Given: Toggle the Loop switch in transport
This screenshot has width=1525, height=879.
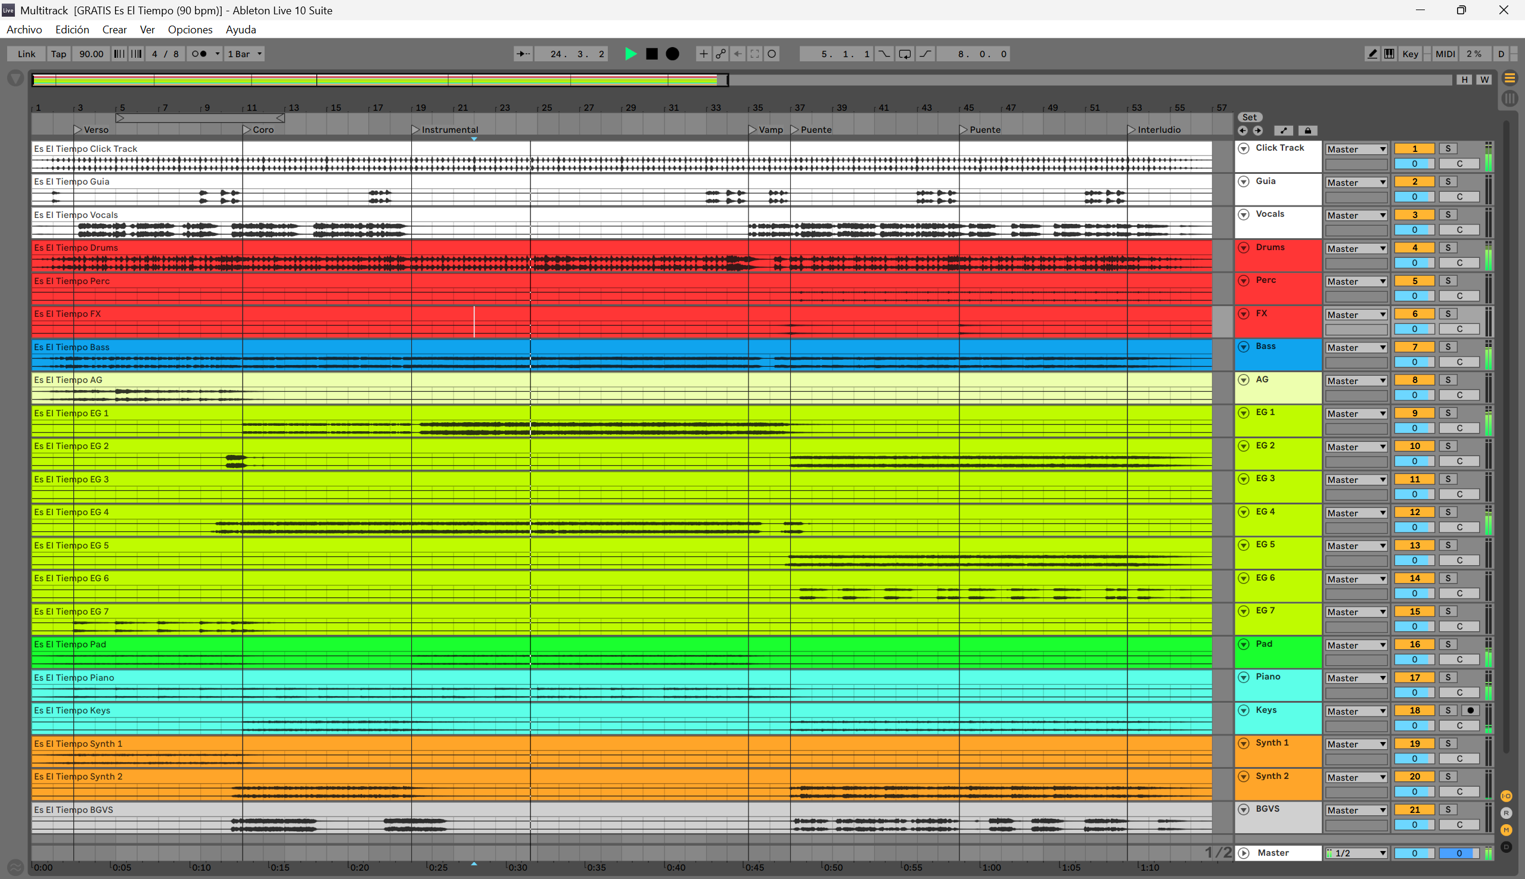Looking at the screenshot, I should point(904,54).
